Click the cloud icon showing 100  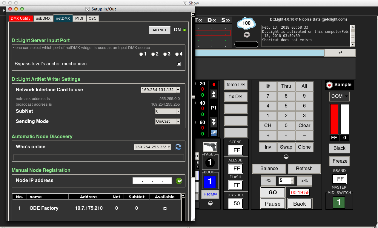246,23
